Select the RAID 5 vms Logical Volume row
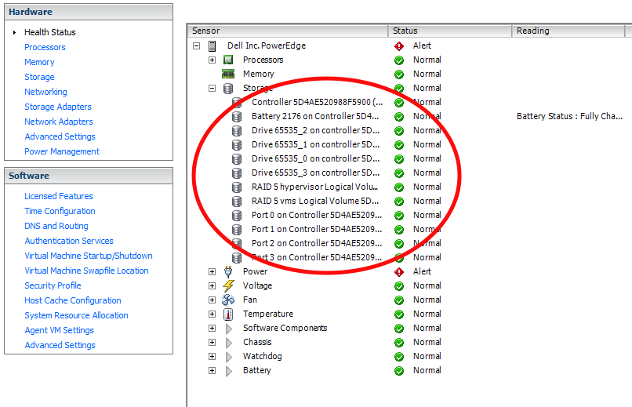The width and height of the screenshot is (632, 407). click(315, 201)
